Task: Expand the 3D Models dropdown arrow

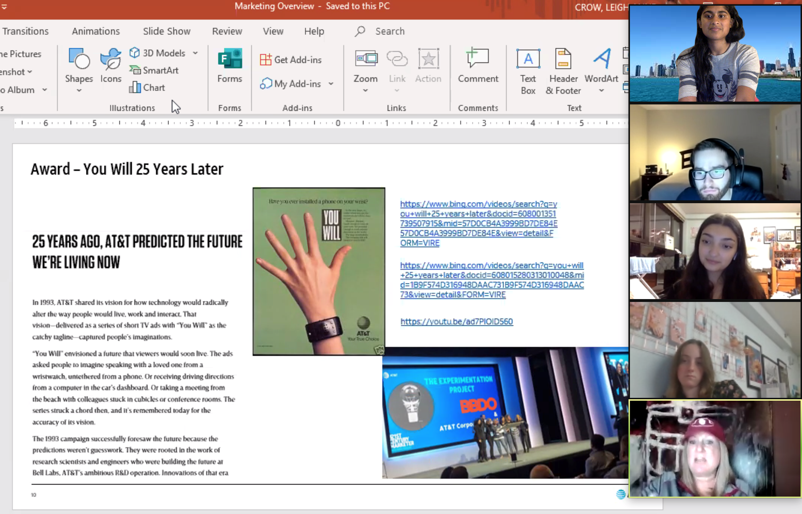Action: [x=196, y=53]
